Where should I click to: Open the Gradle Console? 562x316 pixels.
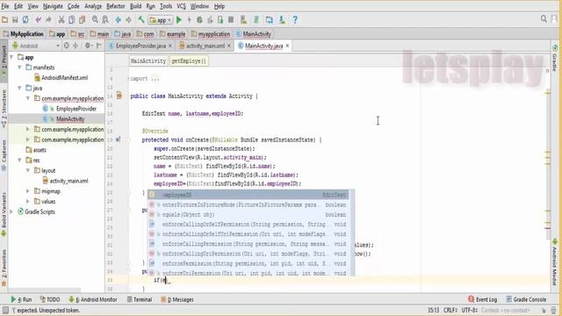pyautogui.click(x=526, y=299)
